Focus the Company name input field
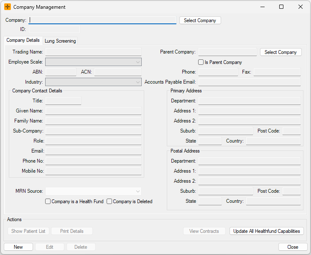The height and width of the screenshot is (255, 311). 102,20
